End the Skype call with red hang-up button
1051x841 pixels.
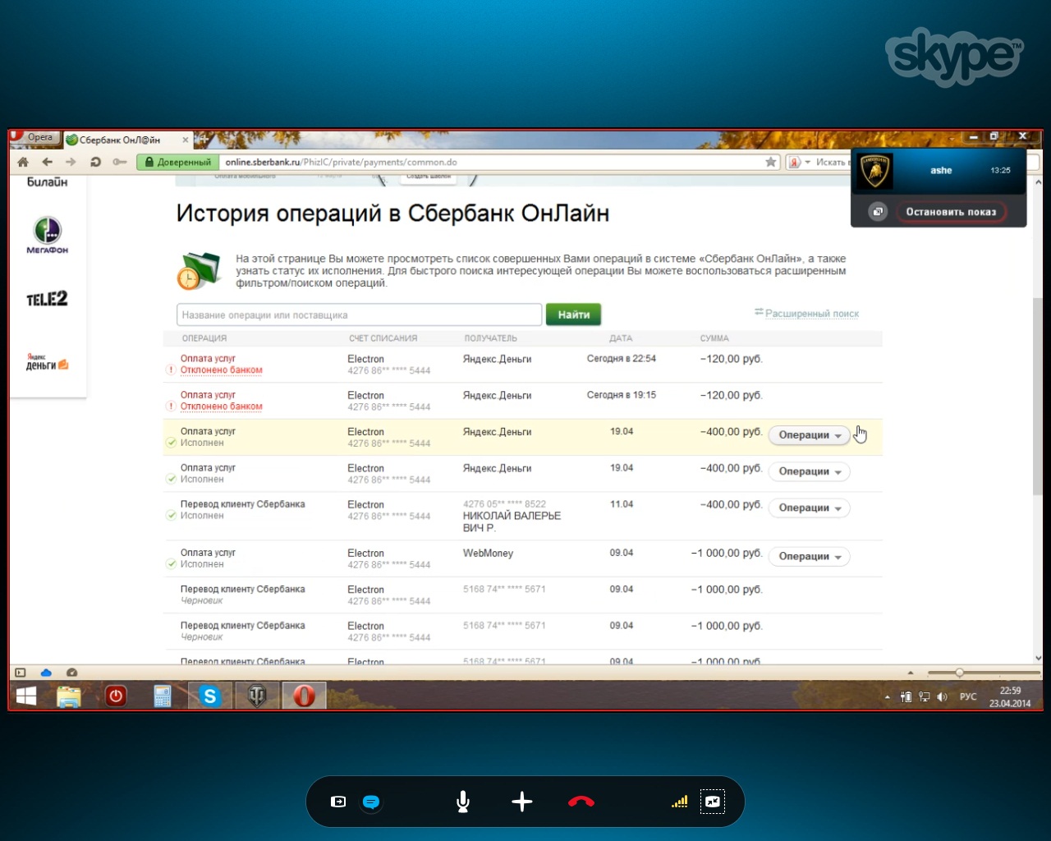tap(581, 802)
